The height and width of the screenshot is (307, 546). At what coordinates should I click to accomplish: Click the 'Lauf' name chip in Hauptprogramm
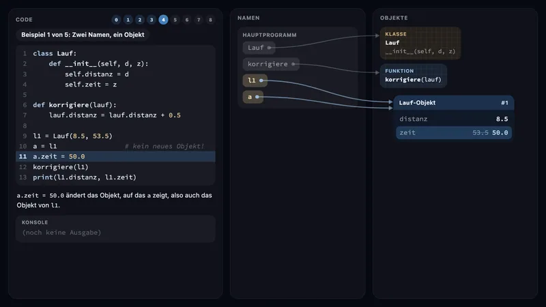259,48
